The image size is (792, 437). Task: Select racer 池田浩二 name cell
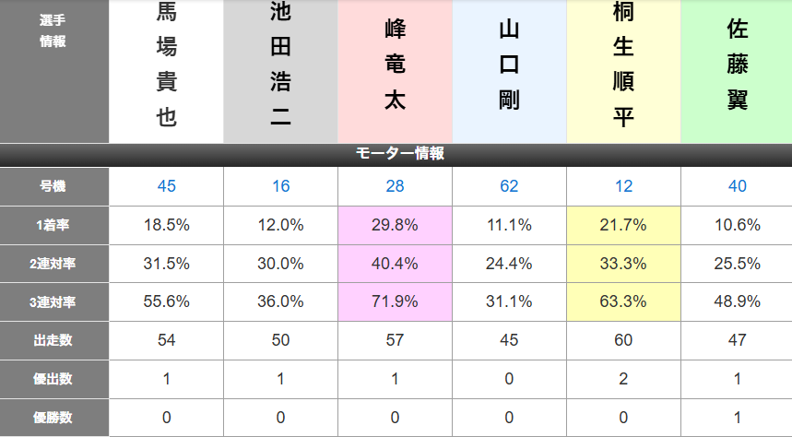click(281, 71)
